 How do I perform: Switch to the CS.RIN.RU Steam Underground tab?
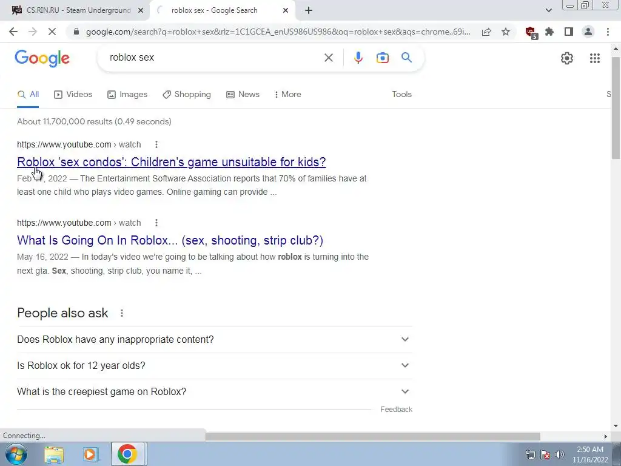[x=75, y=11]
